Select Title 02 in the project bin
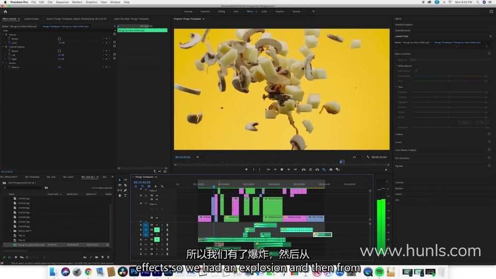 coord(22,240)
